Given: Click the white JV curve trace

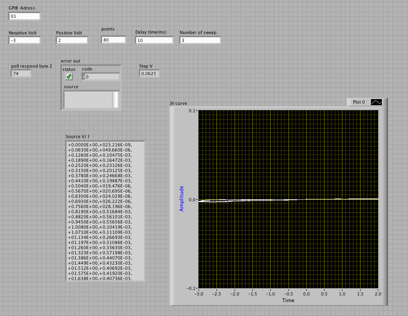Looking at the screenshot, I should pos(288,200).
